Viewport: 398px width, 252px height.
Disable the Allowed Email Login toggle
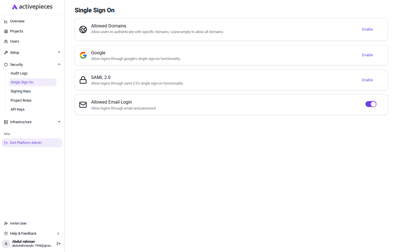tap(371, 104)
